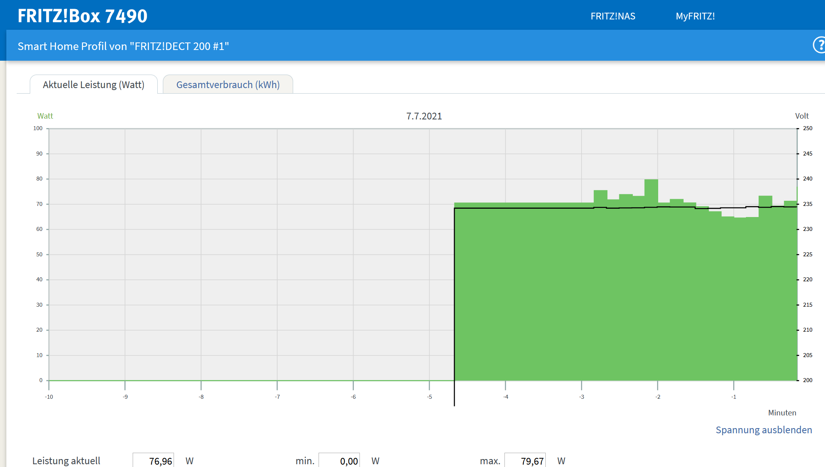Image resolution: width=825 pixels, height=467 pixels.
Task: Click the Volt axis label
Action: point(802,116)
